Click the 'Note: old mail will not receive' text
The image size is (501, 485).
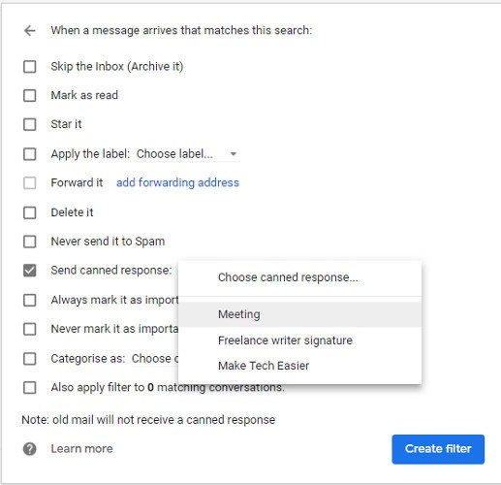point(148,420)
